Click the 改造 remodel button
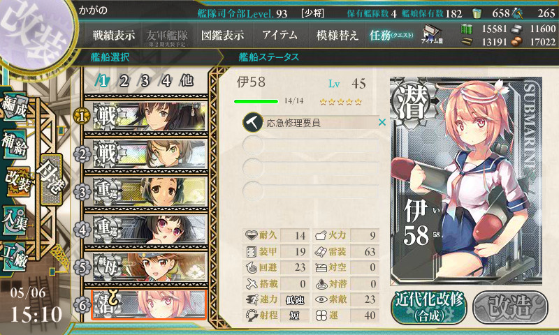559x335 pixels. pyautogui.click(x=510, y=307)
